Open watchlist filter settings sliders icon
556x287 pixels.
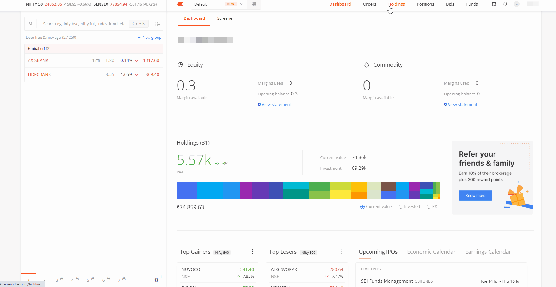pos(158,24)
